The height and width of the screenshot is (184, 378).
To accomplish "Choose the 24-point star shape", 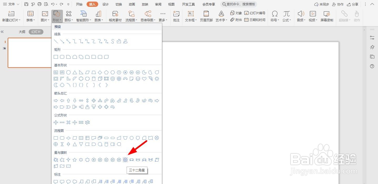I will pyautogui.click(x=119, y=160).
